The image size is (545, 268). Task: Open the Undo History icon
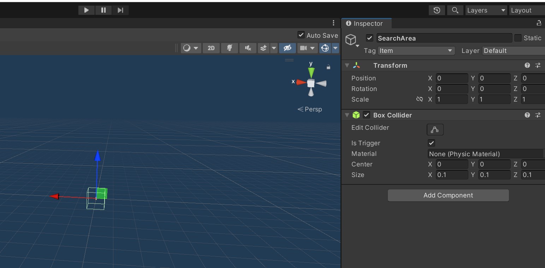pyautogui.click(x=437, y=10)
